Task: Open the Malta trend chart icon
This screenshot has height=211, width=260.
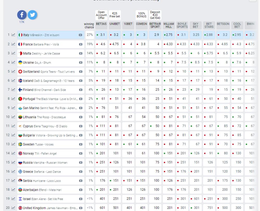Action: coord(13,53)
